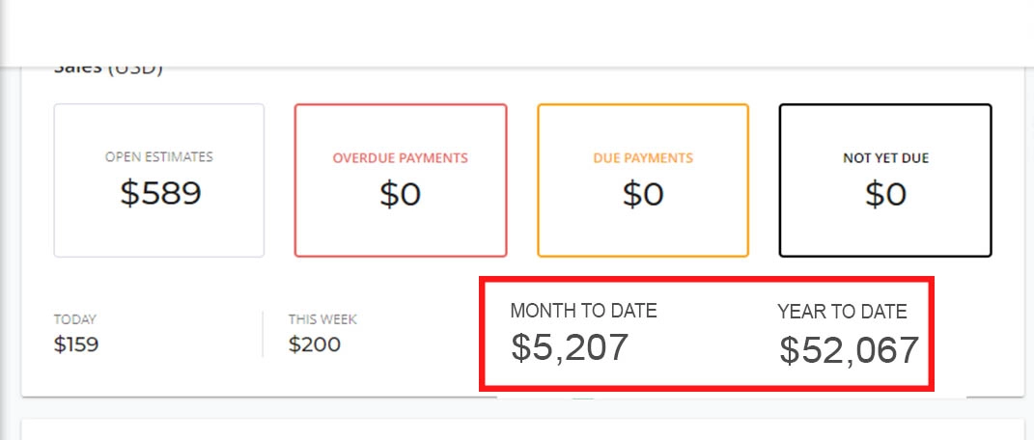Select the Not Yet Due label

coord(885,158)
